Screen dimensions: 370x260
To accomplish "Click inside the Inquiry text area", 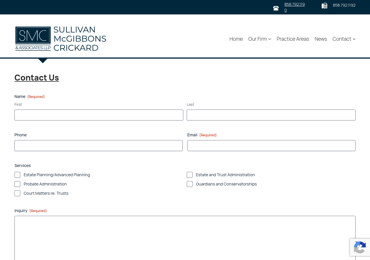I will [x=185, y=238].
